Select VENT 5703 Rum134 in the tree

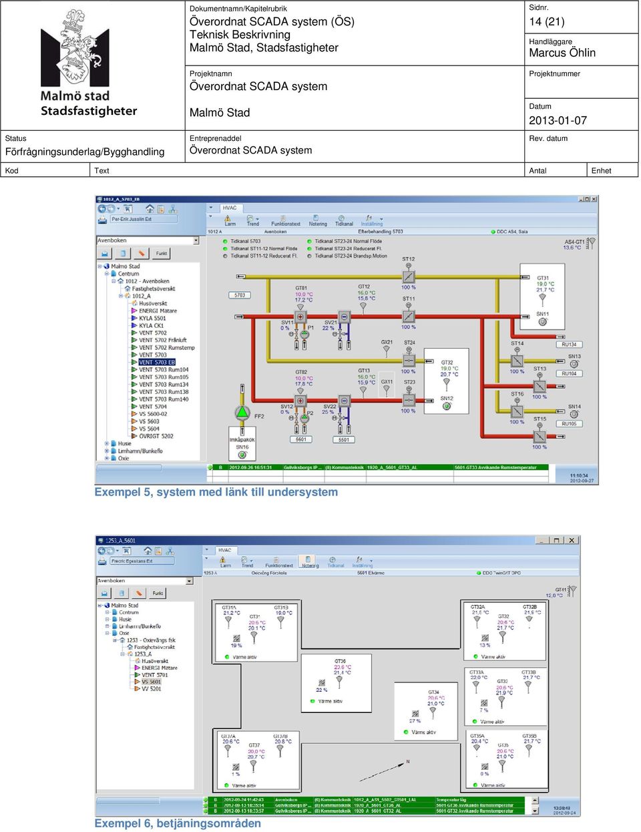point(164,385)
